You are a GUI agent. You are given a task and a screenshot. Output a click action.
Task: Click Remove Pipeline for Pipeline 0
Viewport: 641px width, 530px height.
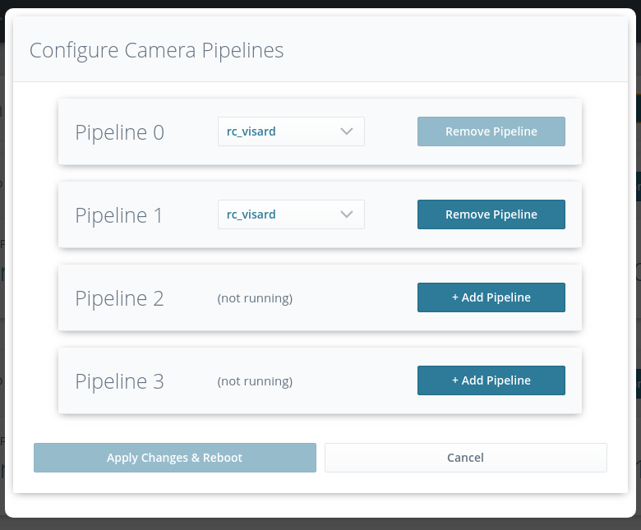pyautogui.click(x=491, y=131)
